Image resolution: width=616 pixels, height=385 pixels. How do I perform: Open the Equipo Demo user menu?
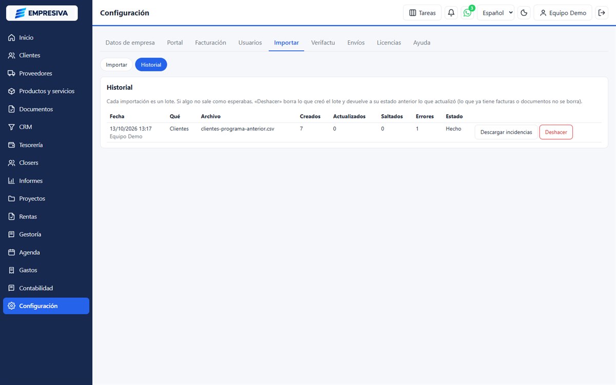563,13
